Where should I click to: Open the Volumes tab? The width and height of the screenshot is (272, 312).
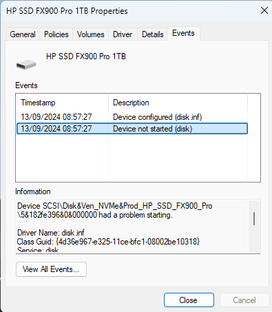pyautogui.click(x=91, y=34)
